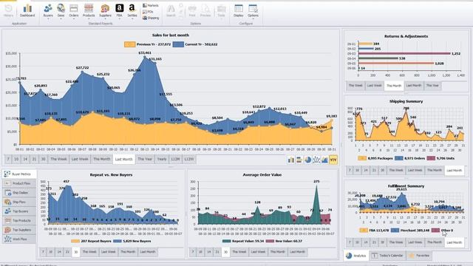Toggle Previous Yr series in sales legend

[148, 44]
